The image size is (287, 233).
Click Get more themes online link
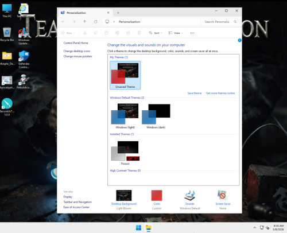coord(220,93)
